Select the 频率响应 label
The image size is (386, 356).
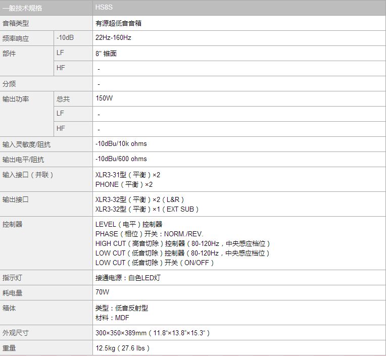(x=16, y=38)
